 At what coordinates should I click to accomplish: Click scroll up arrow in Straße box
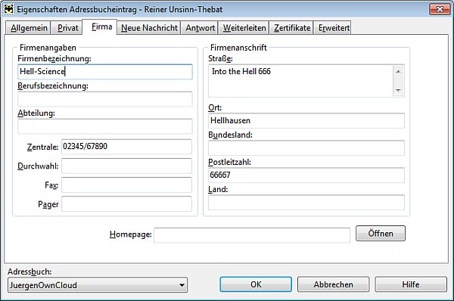point(399,72)
